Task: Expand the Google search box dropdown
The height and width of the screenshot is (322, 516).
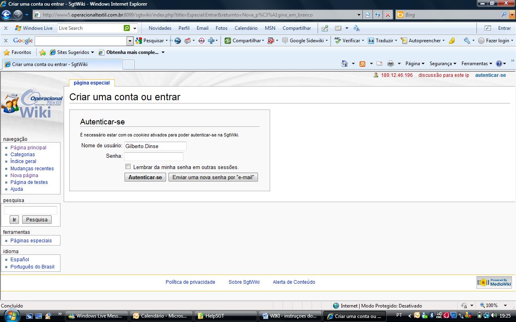Action: pyautogui.click(x=130, y=41)
